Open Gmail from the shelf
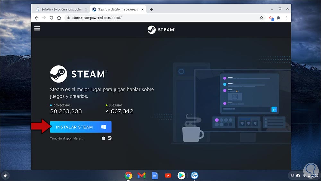321x181 pixels. (142, 176)
